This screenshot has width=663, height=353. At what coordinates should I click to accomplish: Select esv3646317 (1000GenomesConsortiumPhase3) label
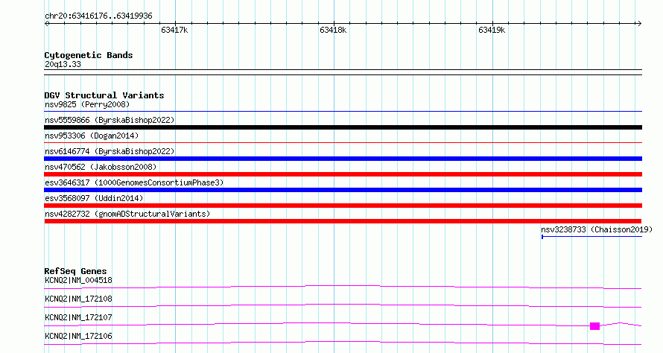(x=134, y=182)
